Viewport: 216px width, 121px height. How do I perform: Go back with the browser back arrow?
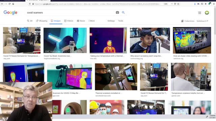click(2, 4)
